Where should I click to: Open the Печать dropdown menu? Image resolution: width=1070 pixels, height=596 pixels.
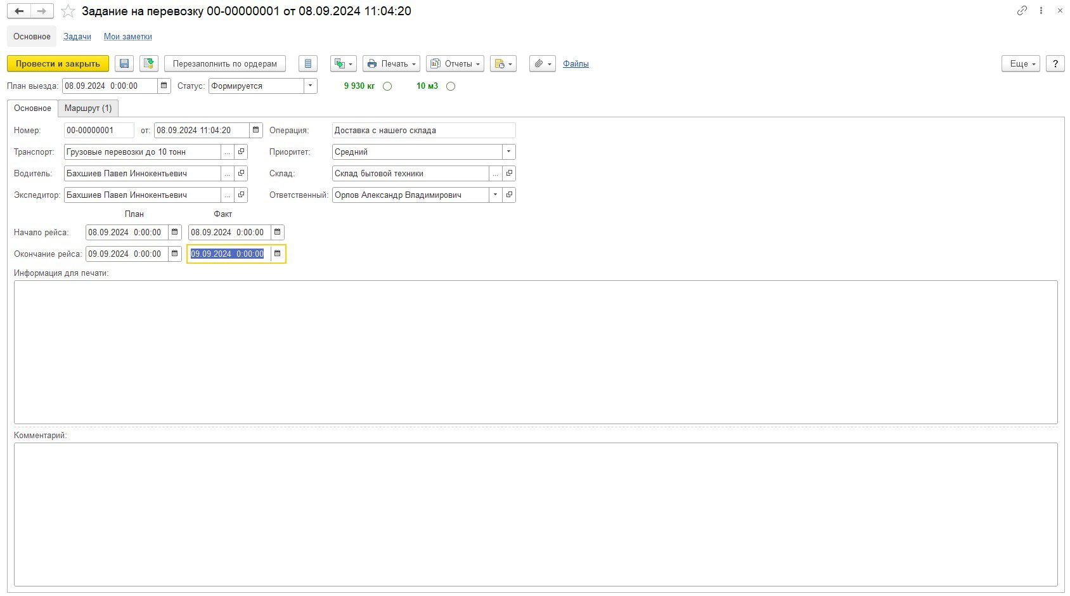coord(391,63)
